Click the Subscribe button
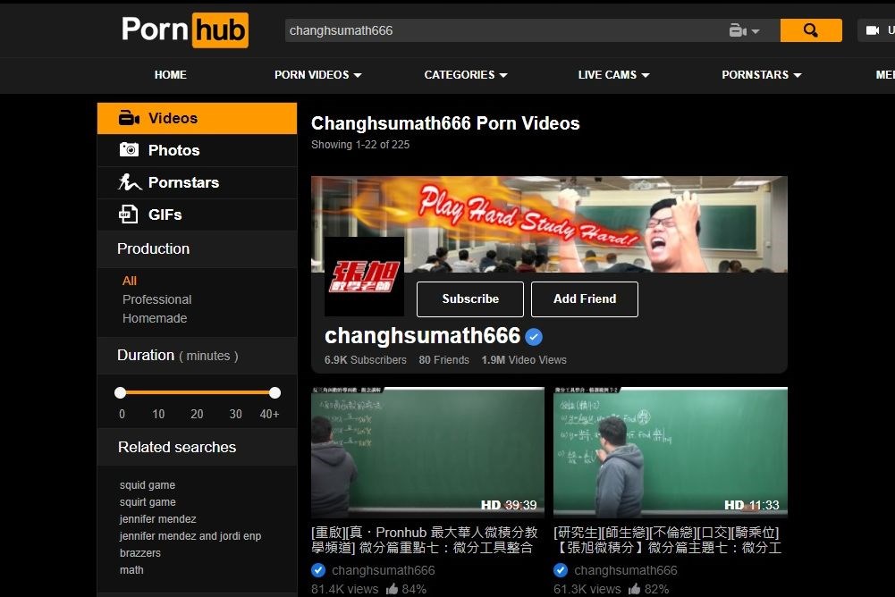The height and width of the screenshot is (597, 895). [x=469, y=299]
